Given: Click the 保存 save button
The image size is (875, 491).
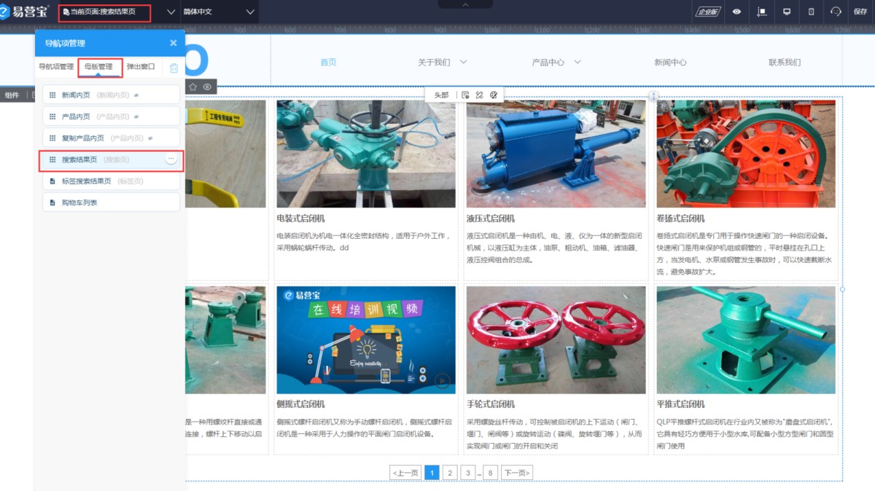Looking at the screenshot, I should tap(860, 12).
